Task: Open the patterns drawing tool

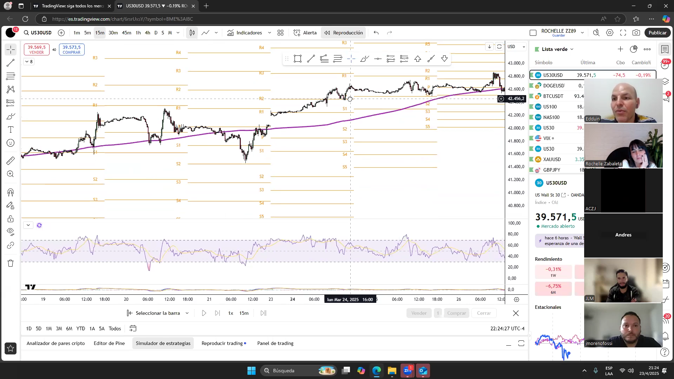Action: click(11, 89)
